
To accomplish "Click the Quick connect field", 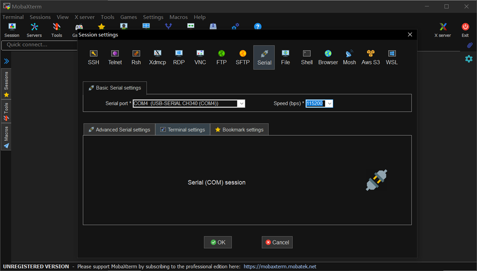I will (x=39, y=45).
